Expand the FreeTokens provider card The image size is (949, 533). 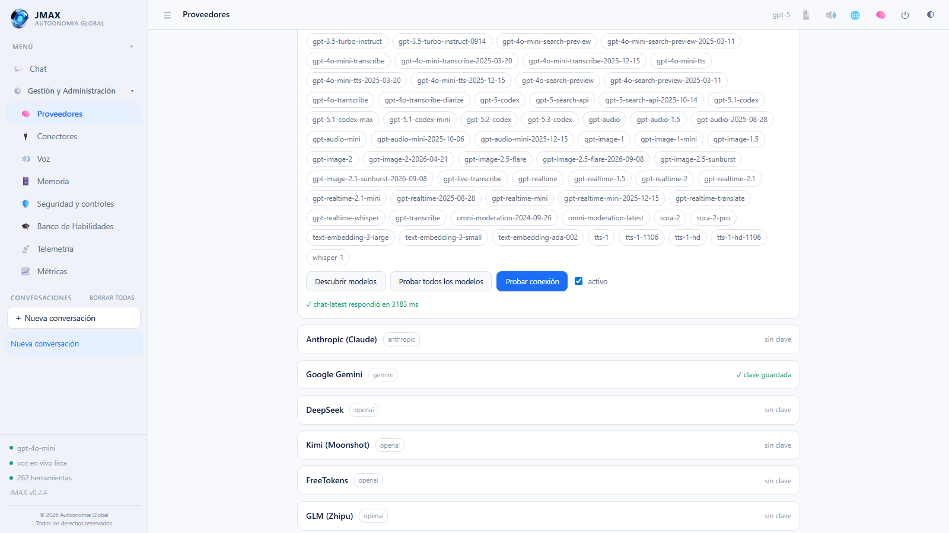point(549,480)
